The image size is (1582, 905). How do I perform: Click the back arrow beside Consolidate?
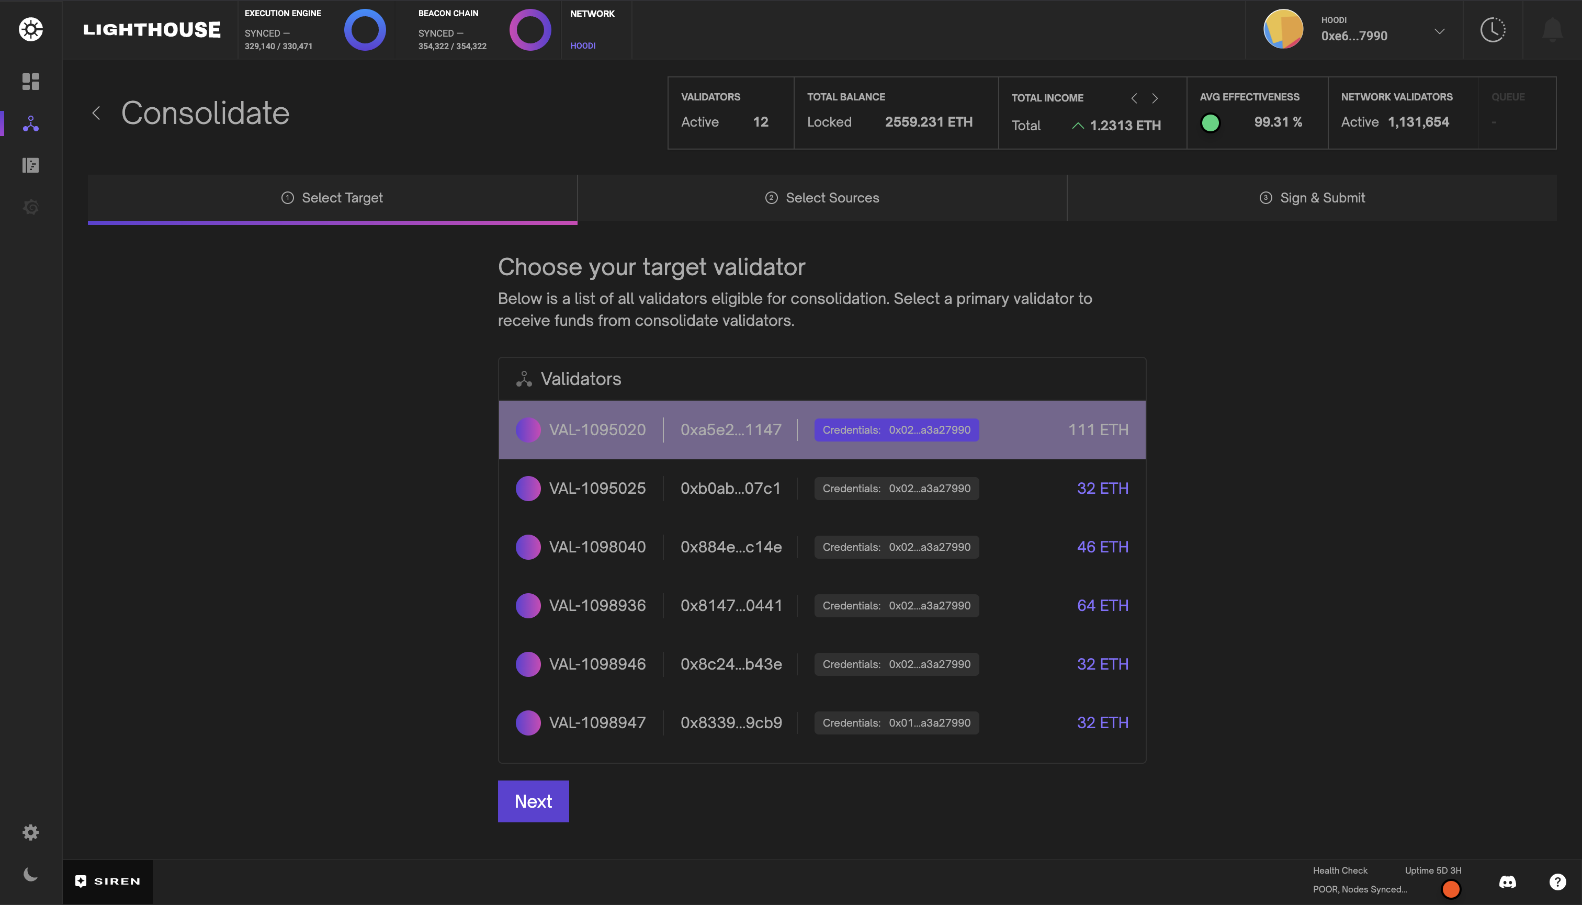pyautogui.click(x=96, y=113)
